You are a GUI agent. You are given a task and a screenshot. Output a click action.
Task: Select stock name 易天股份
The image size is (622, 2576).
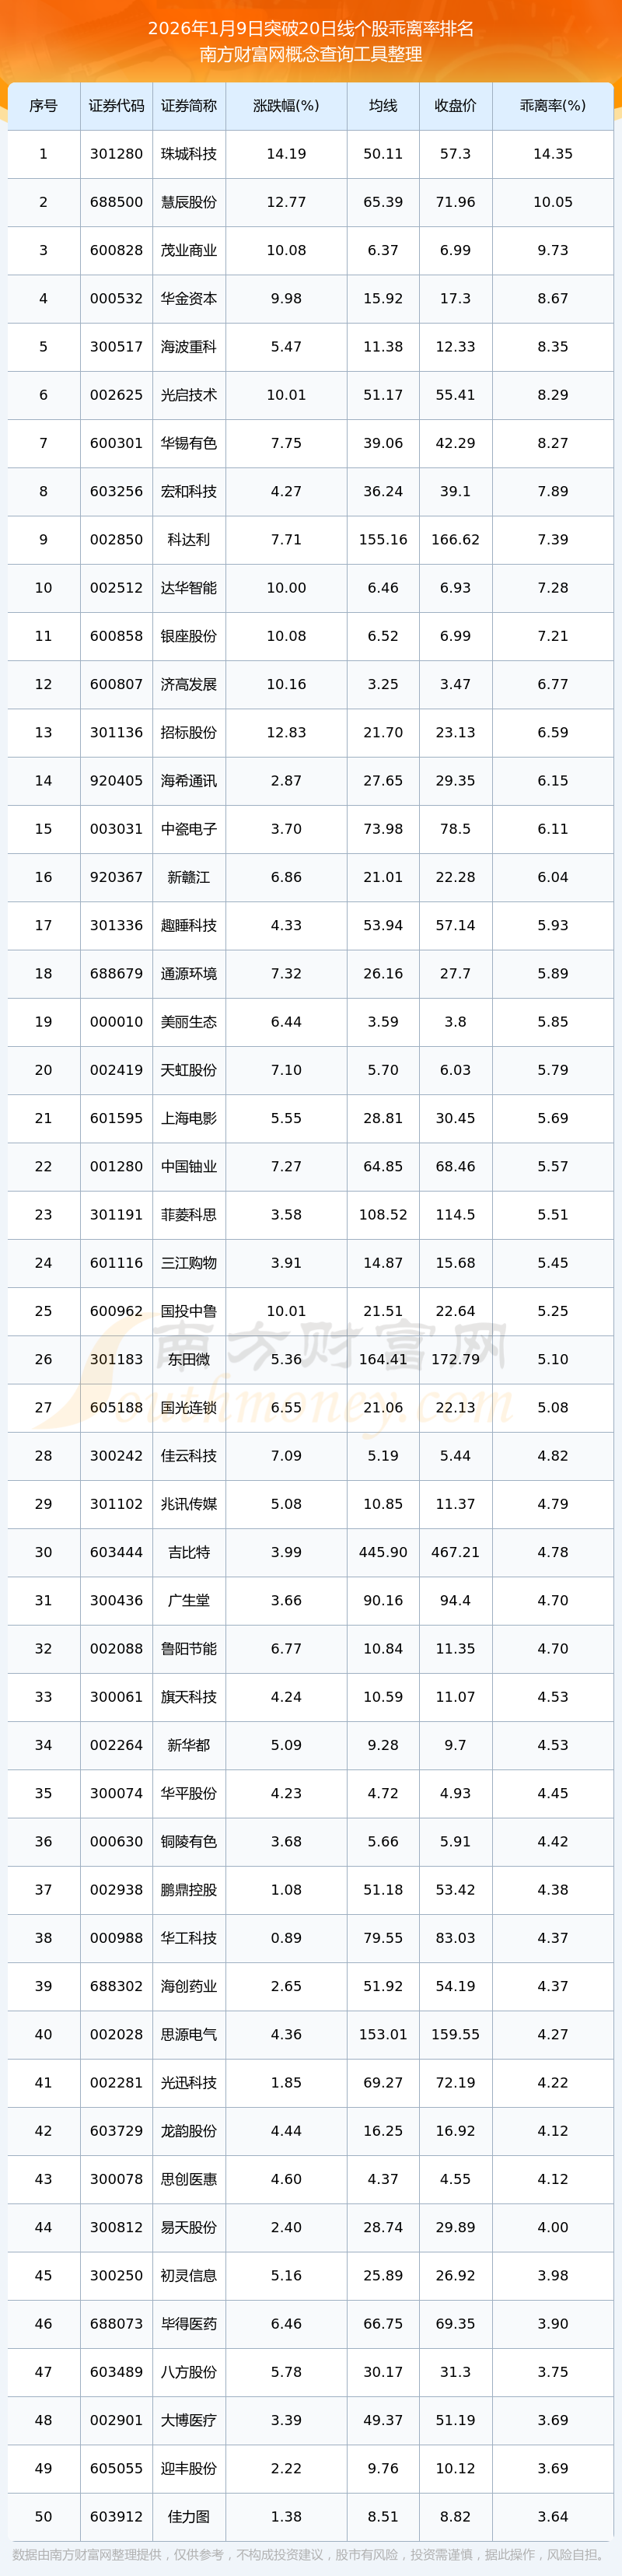pos(189,2227)
